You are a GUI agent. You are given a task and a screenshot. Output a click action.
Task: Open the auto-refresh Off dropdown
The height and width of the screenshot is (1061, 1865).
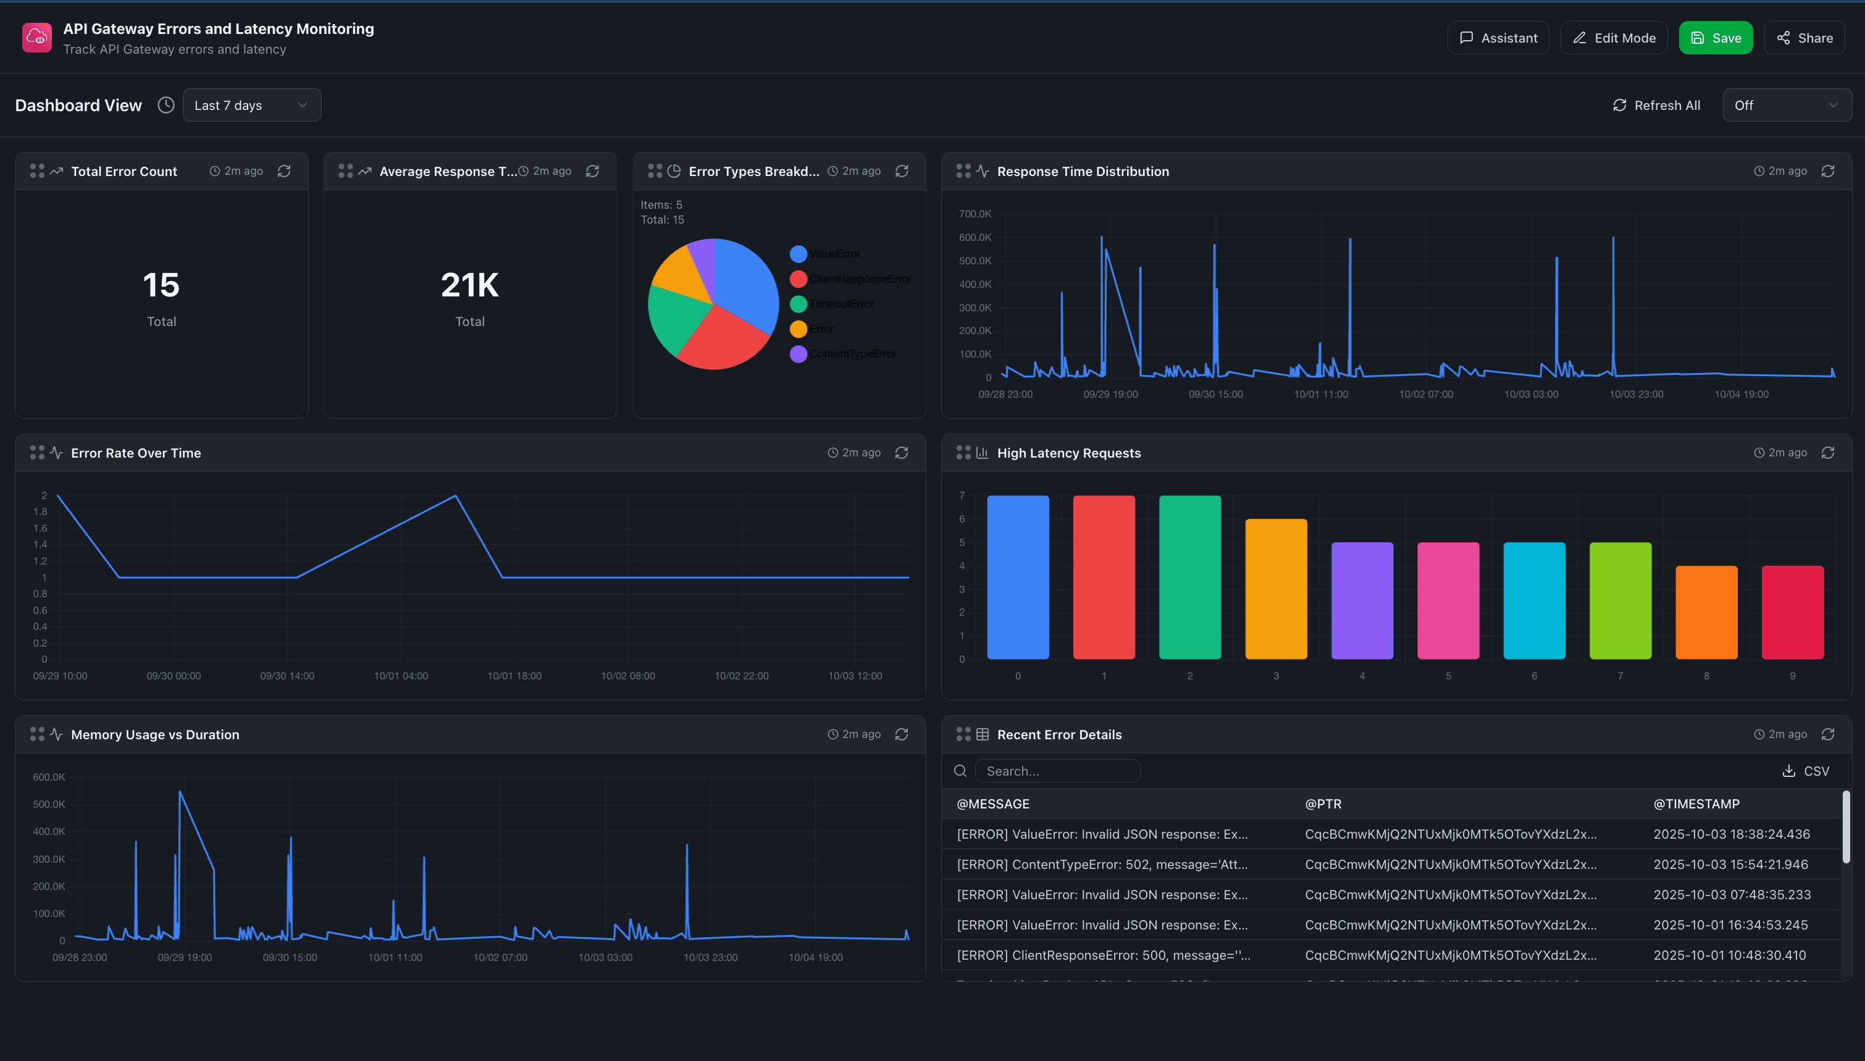(1787, 104)
